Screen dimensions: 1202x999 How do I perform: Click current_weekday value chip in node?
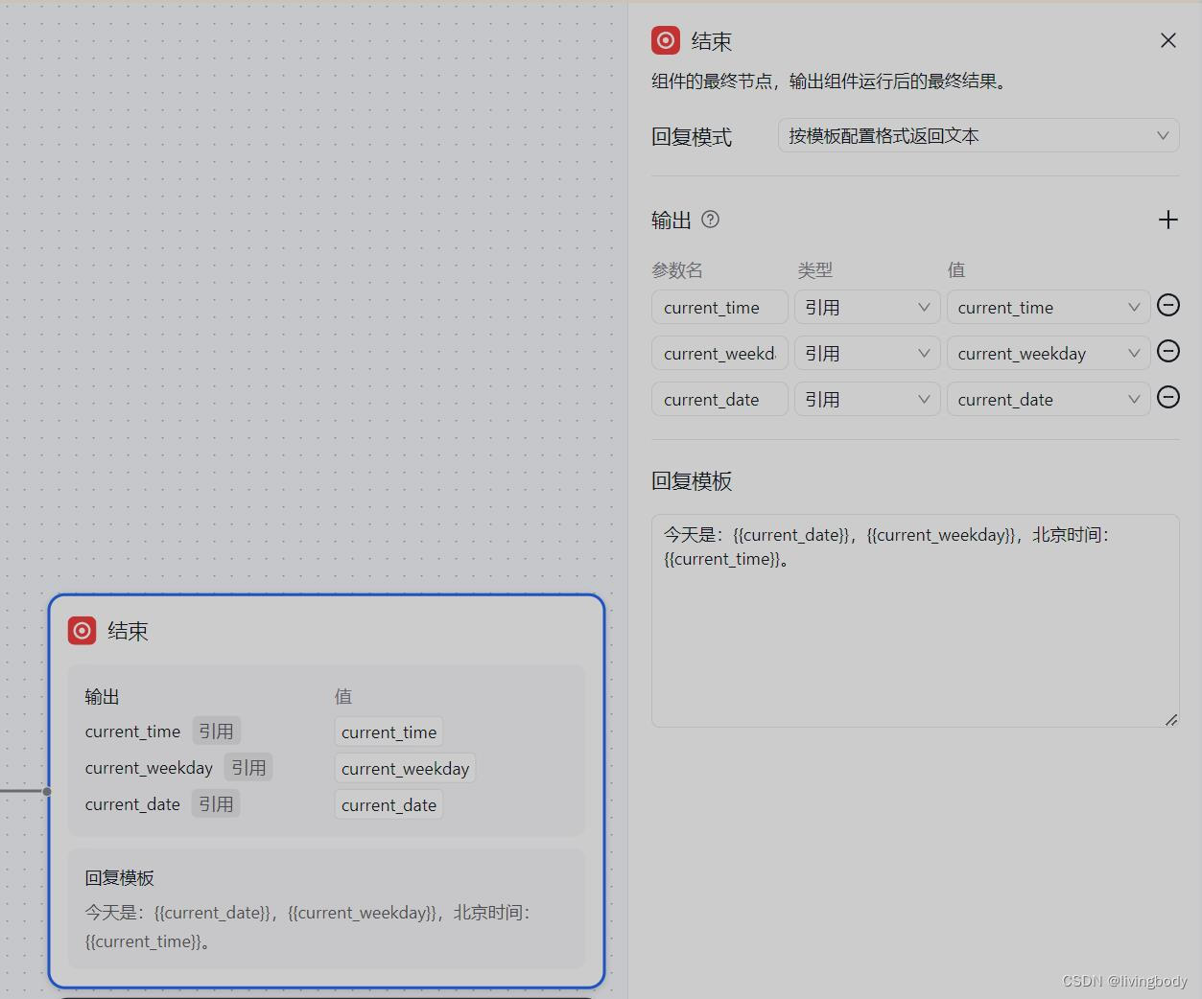coord(405,769)
